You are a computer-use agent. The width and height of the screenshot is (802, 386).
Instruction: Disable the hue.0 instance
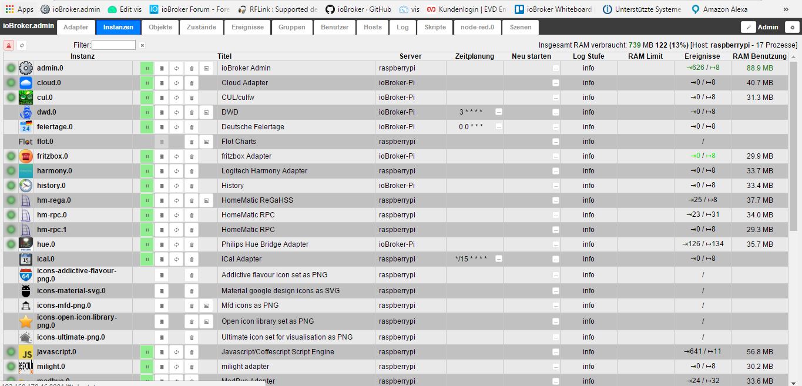tap(147, 244)
